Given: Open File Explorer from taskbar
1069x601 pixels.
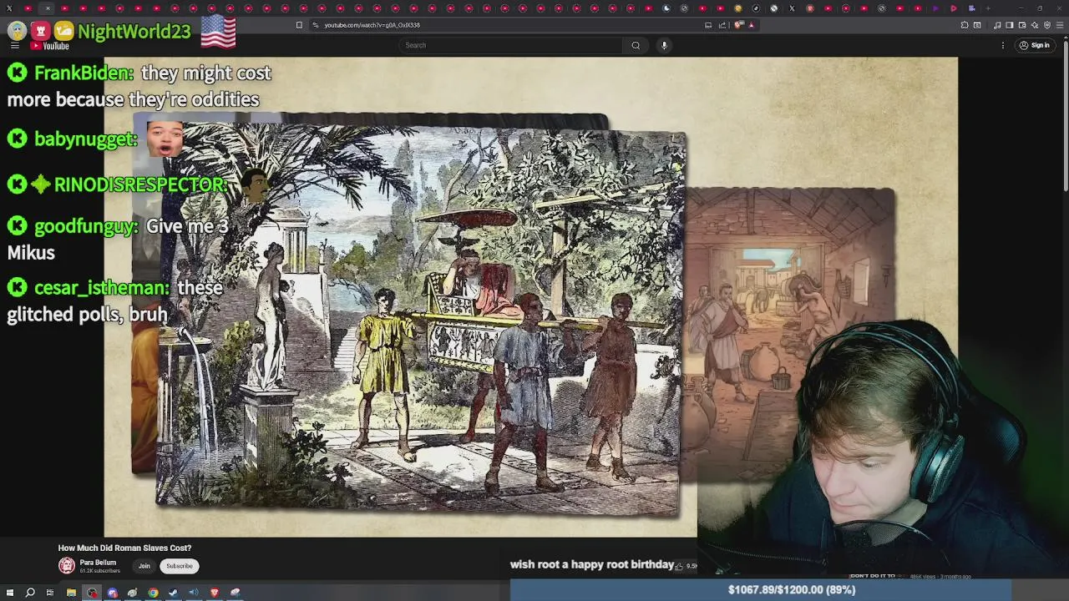Looking at the screenshot, I should coord(71,593).
